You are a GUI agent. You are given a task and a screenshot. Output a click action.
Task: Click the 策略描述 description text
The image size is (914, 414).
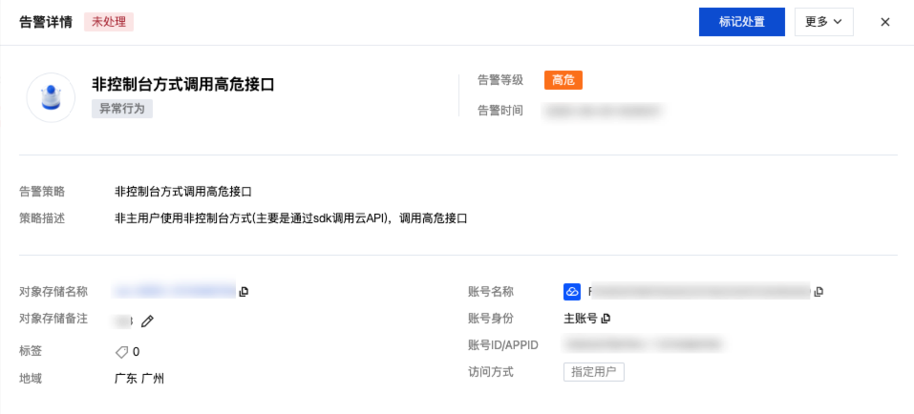tap(290, 218)
